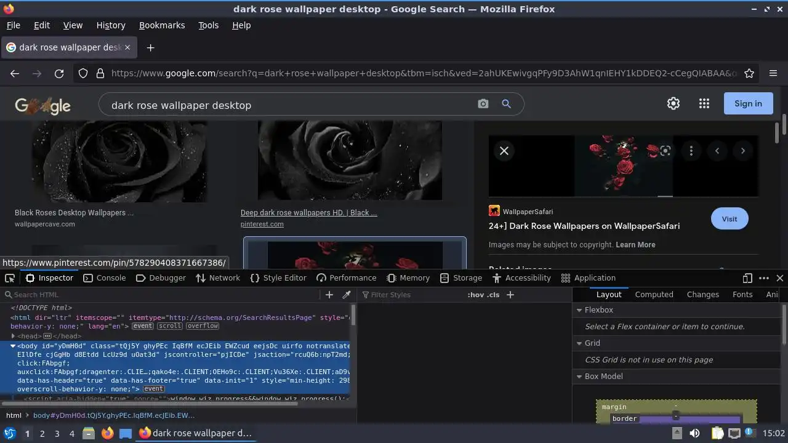Open the History menu
Viewport: 788px width, 443px height.
[x=111, y=25]
